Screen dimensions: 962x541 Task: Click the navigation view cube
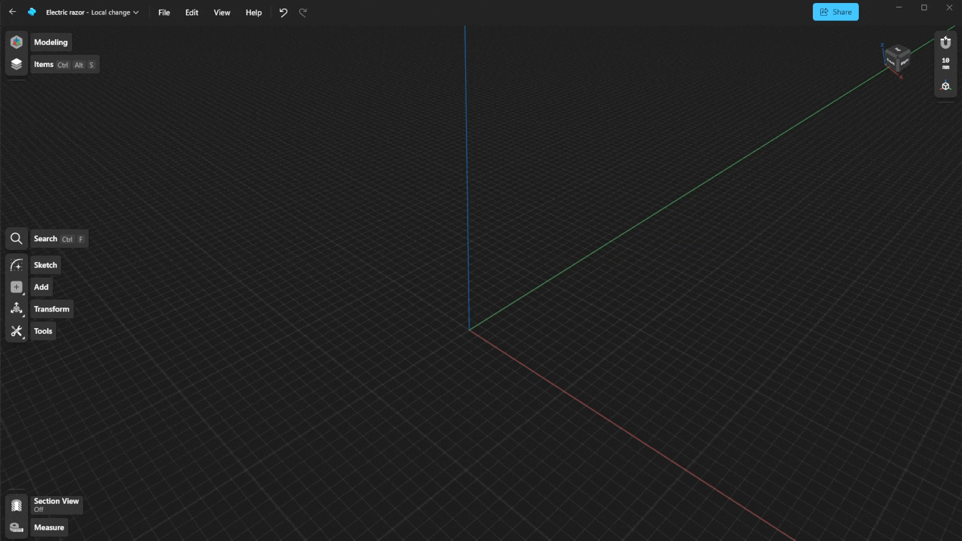[897, 60]
